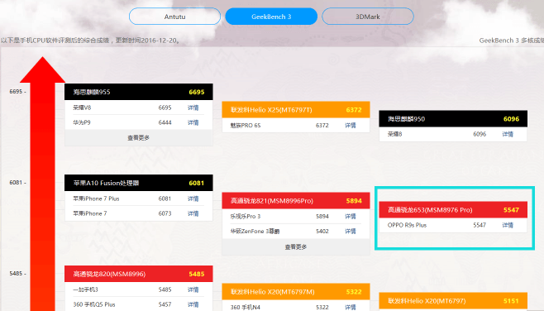
Task: Click the 高通骁龙821(MSM8996Pro) header
Action: point(296,201)
